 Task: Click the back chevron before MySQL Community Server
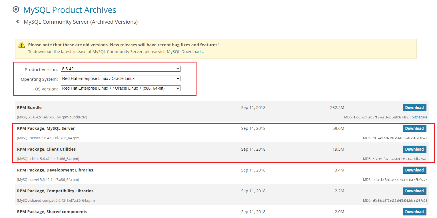pyautogui.click(x=18, y=22)
